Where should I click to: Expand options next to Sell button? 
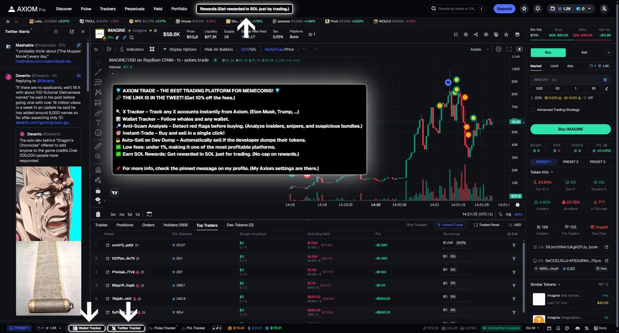(608, 52)
